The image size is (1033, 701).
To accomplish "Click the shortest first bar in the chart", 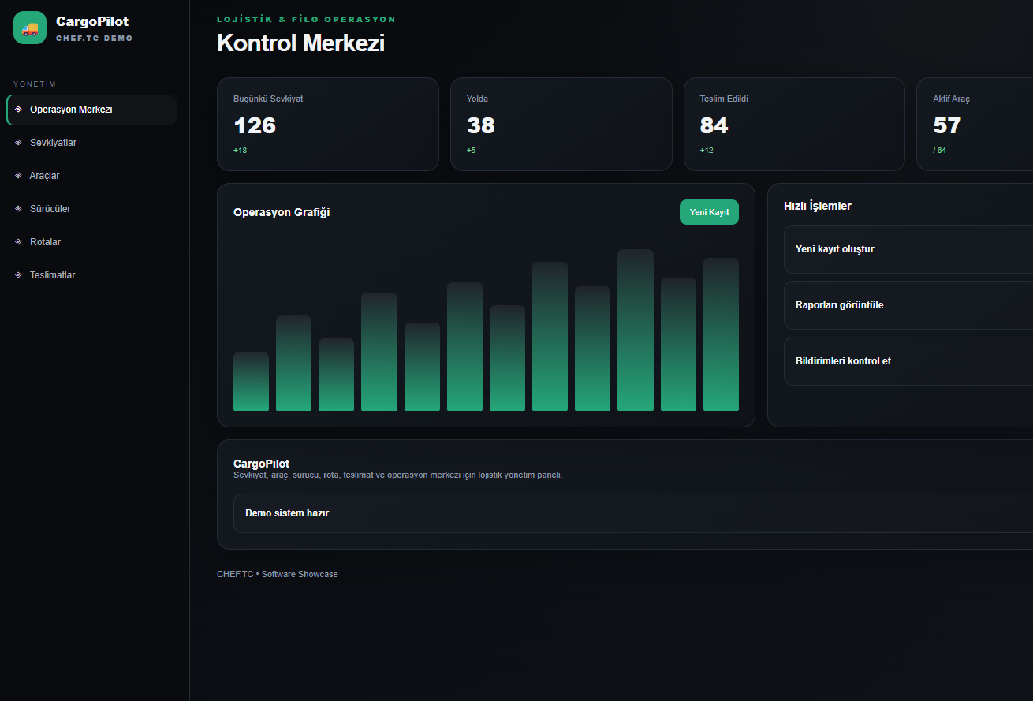I will 251,382.
